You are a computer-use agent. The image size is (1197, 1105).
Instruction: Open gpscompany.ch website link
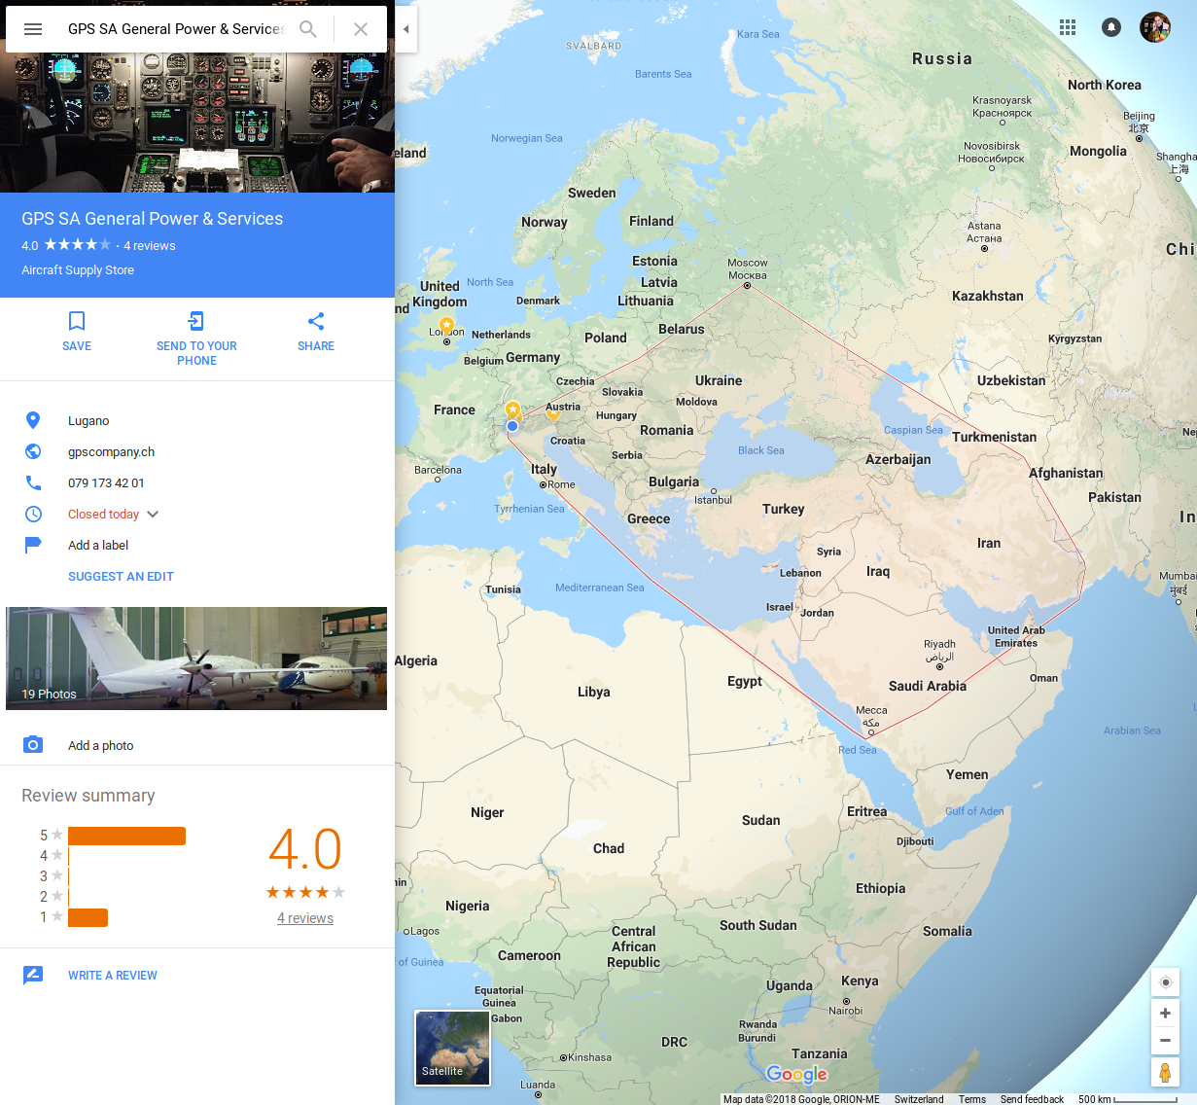coord(111,451)
